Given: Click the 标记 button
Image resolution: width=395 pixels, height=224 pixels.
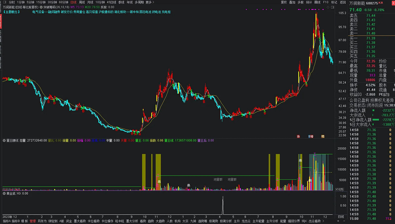Looking at the screenshot, I should pyautogui.click(x=334, y=2).
